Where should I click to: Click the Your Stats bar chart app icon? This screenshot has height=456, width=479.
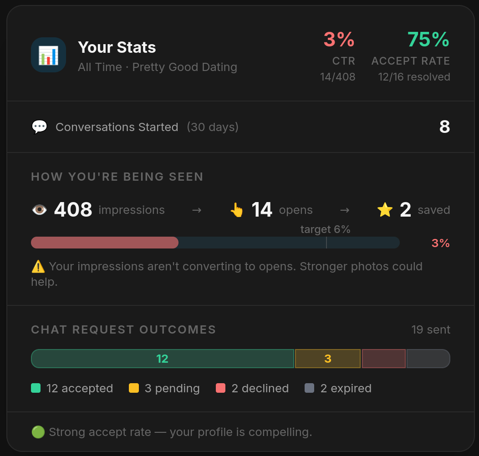[x=48, y=55]
